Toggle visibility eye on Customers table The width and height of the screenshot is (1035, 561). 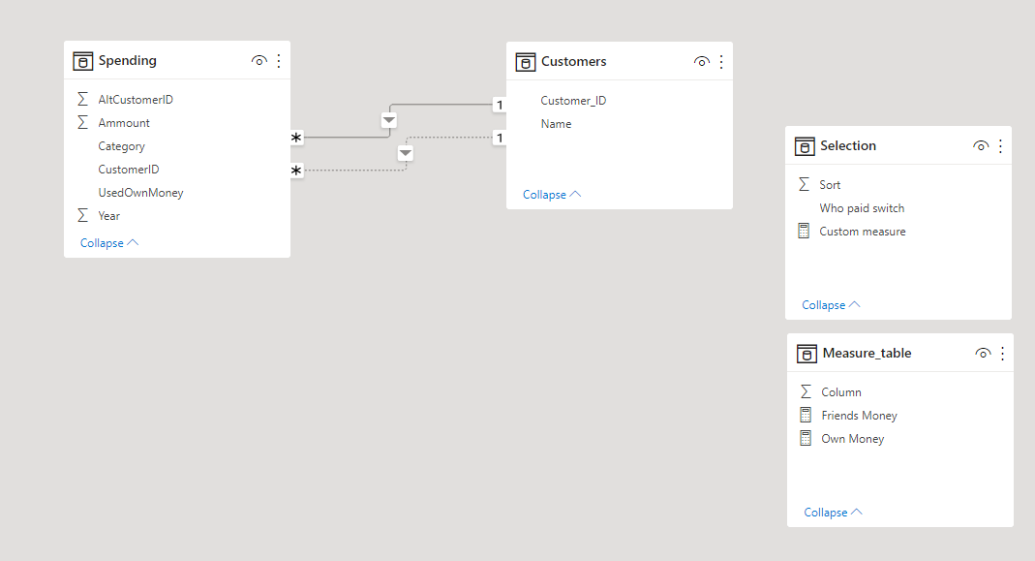(x=702, y=61)
